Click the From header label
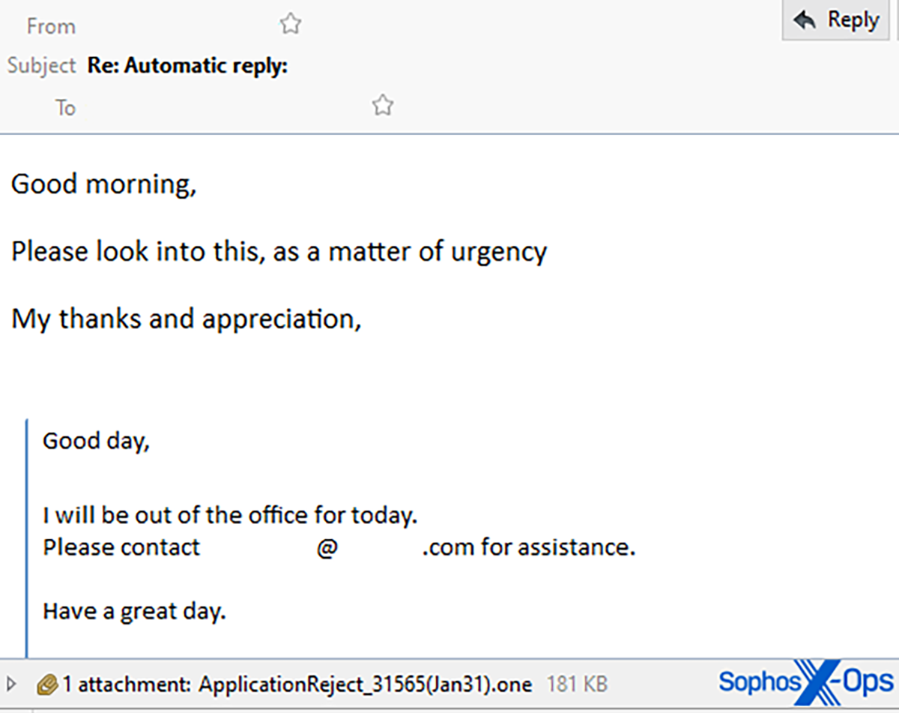Screen dimensions: 899x713 click(51, 26)
